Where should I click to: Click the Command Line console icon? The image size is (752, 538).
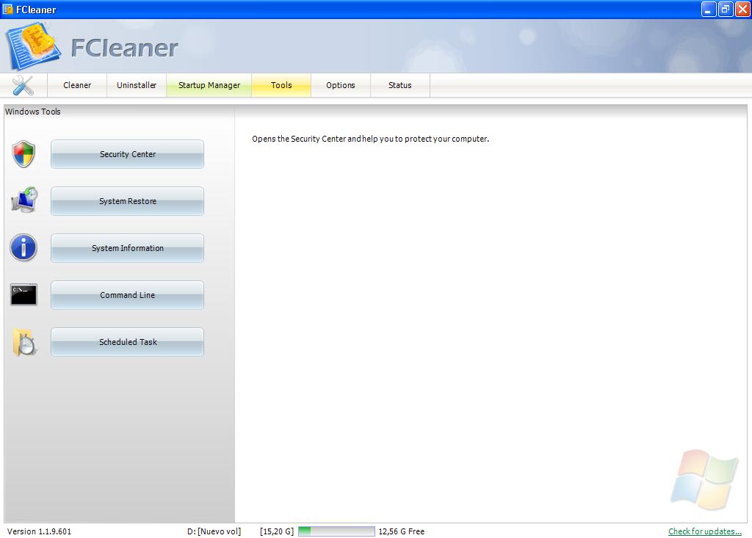point(23,294)
